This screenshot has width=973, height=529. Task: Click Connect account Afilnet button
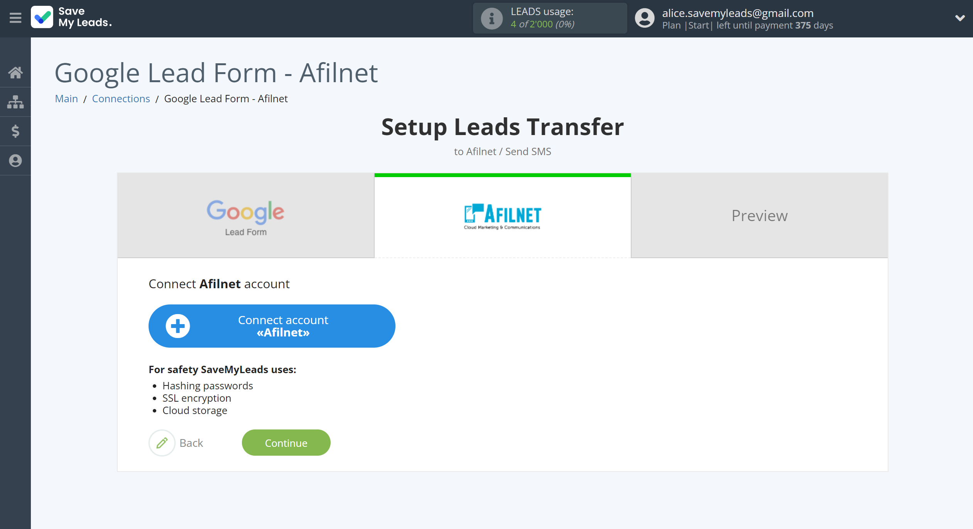point(272,325)
